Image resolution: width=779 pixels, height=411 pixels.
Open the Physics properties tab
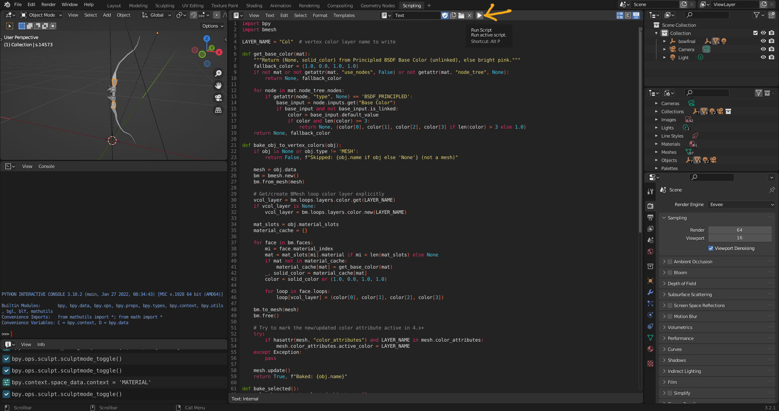[650, 315]
